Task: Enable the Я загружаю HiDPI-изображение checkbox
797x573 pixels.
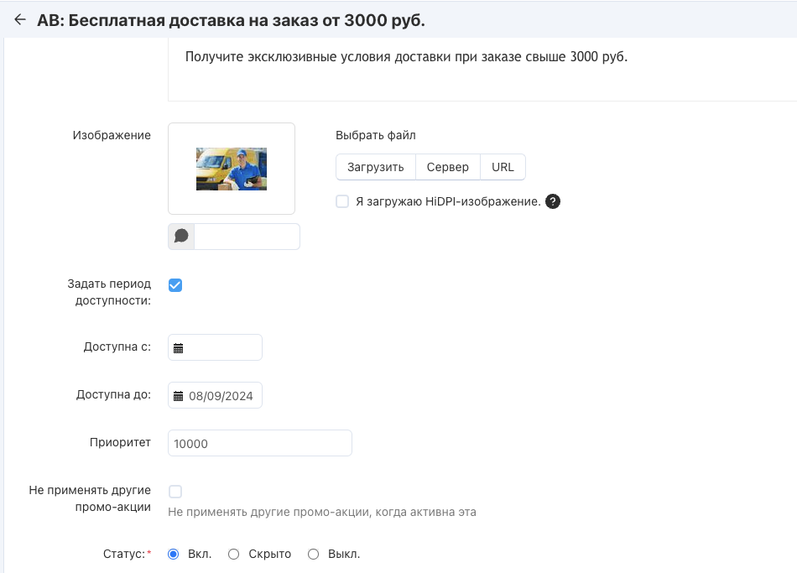Action: 342,201
